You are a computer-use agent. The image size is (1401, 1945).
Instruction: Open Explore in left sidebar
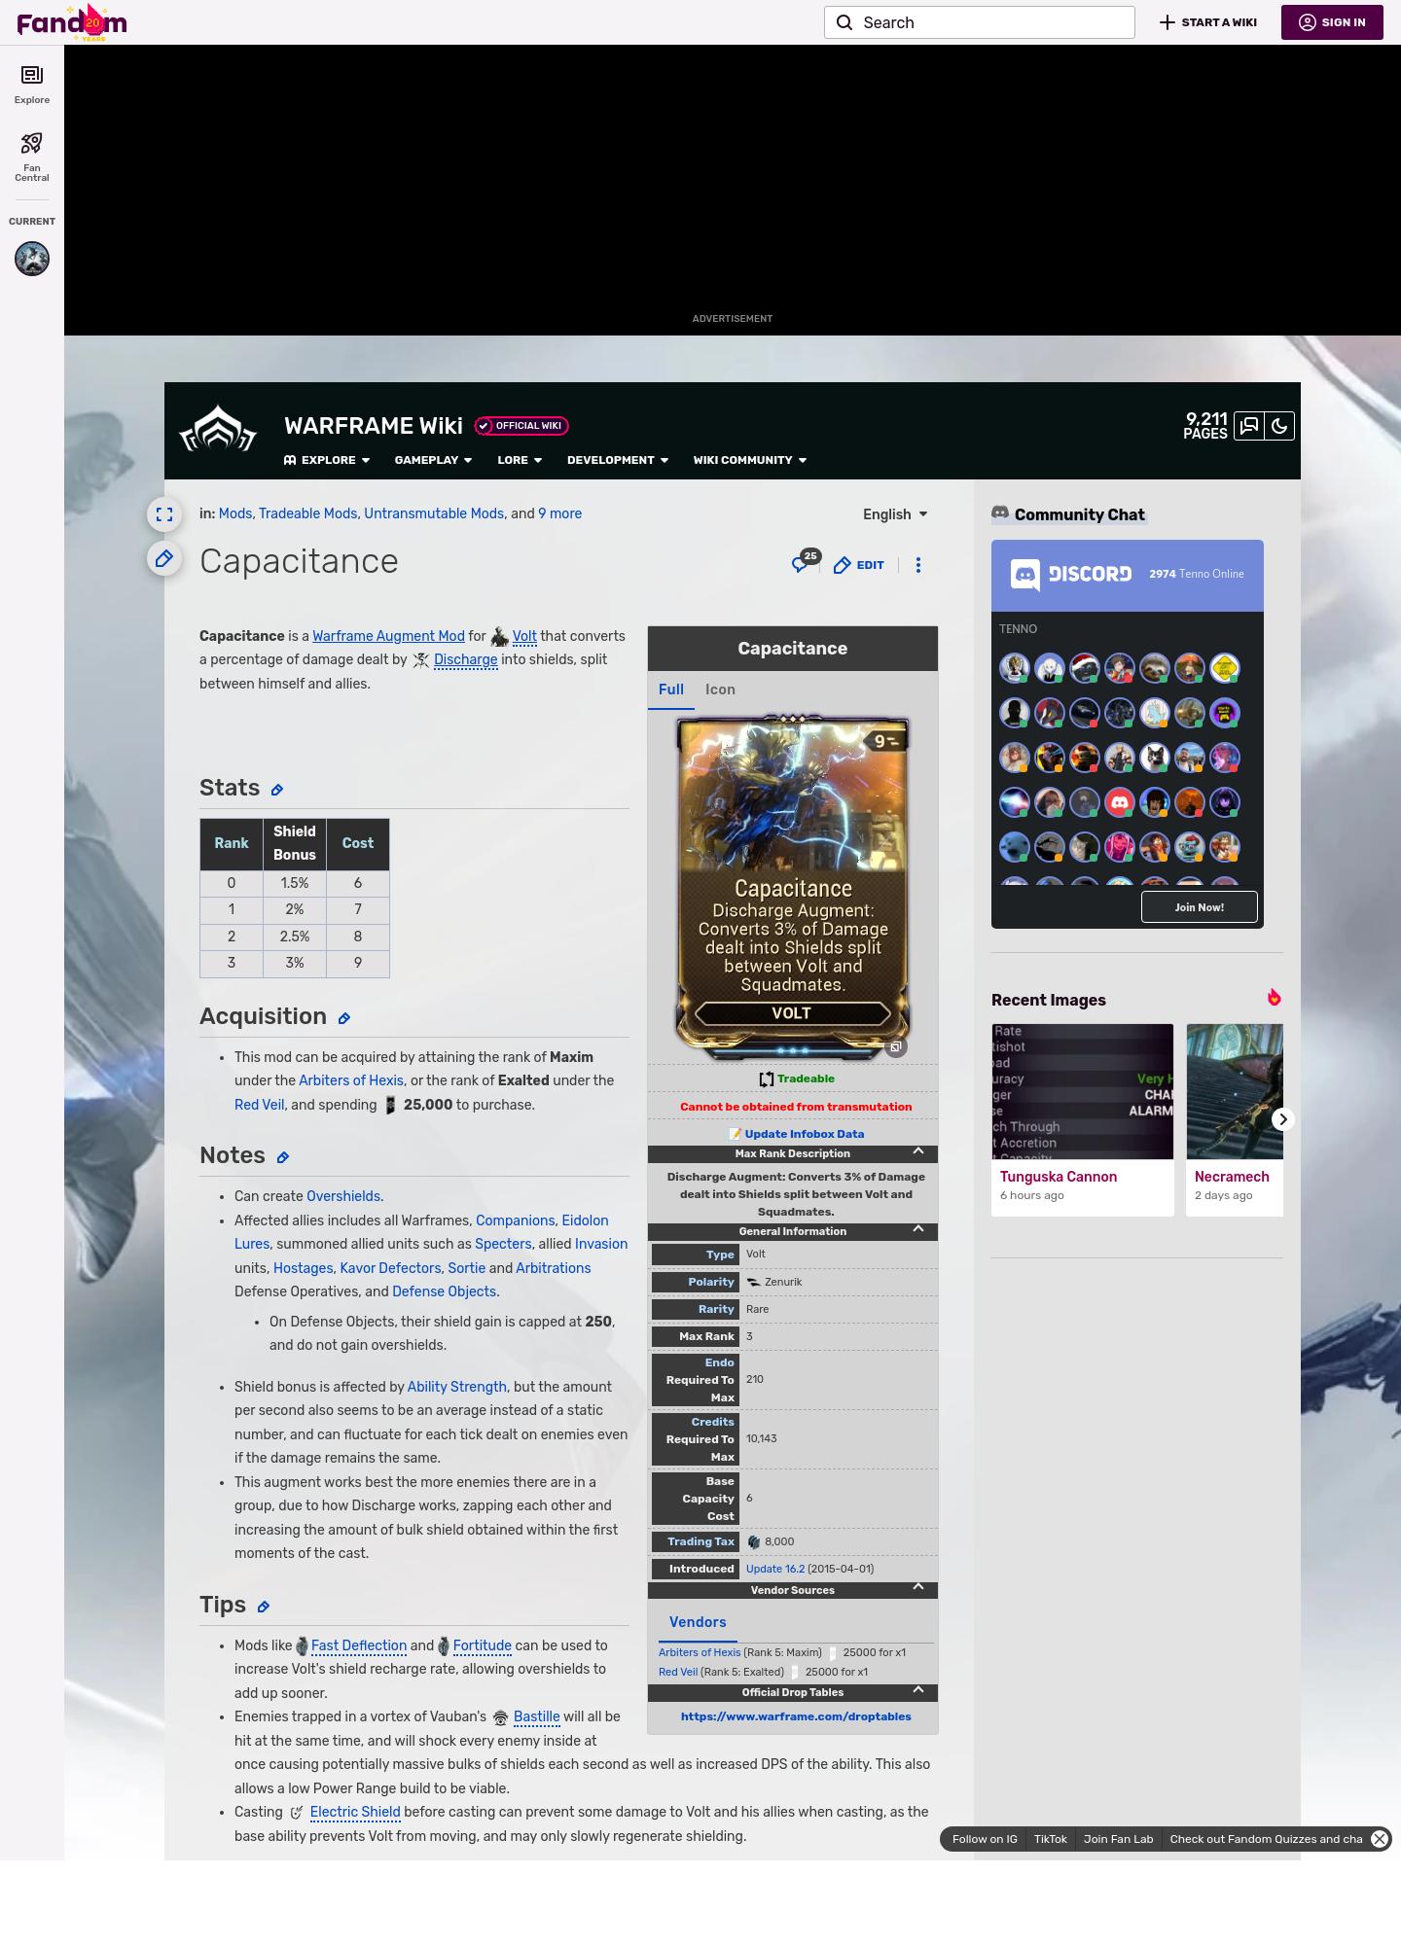coord(32,85)
